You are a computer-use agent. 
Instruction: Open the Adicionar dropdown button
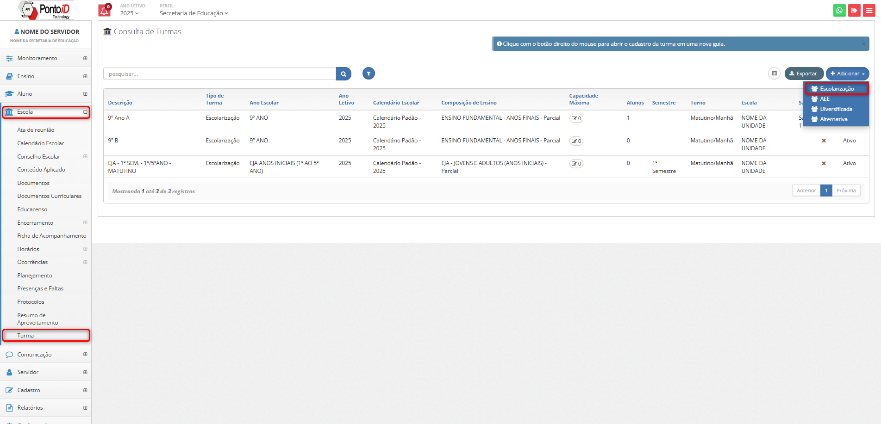[x=847, y=74]
